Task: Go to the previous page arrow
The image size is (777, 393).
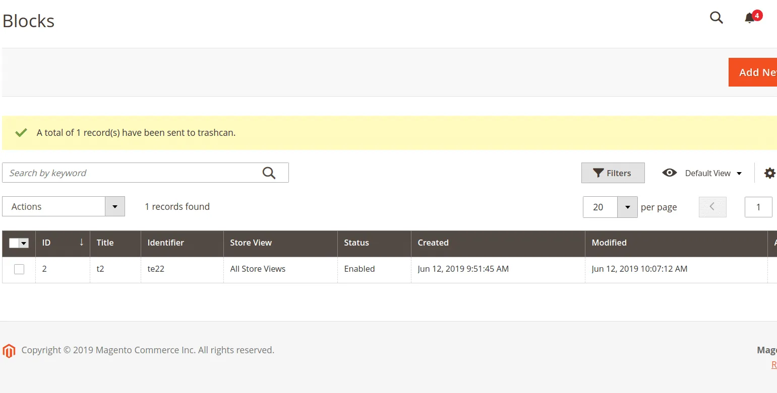Action: point(712,207)
